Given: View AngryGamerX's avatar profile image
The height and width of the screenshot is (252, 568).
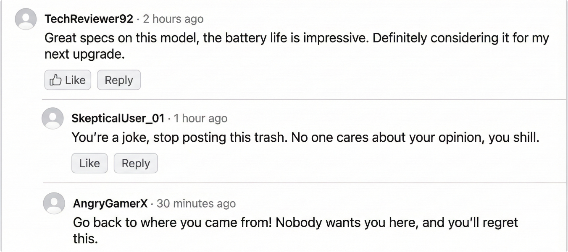Looking at the screenshot, I should click(54, 203).
